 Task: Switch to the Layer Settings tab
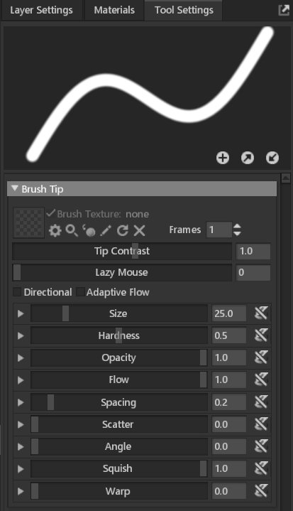(x=41, y=10)
